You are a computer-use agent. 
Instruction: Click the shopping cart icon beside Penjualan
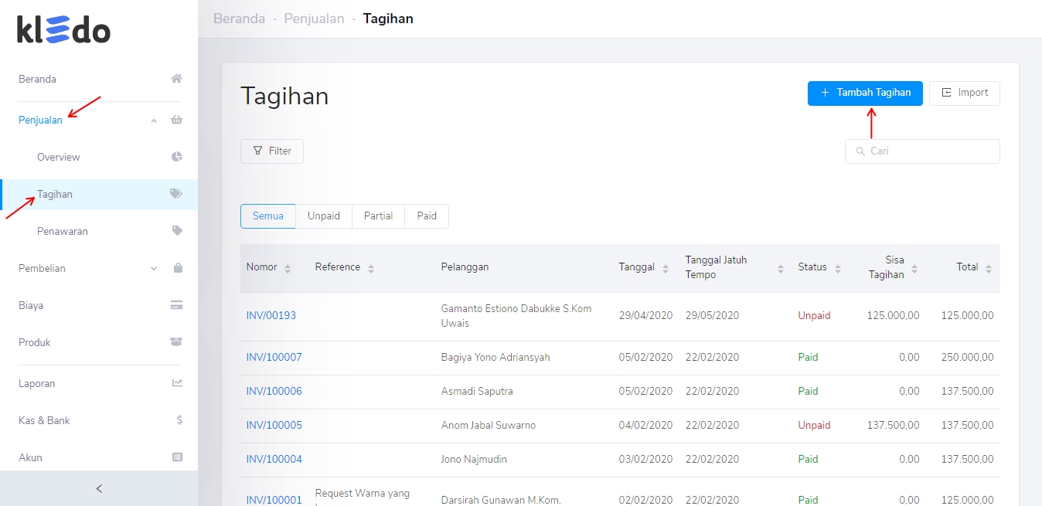click(x=176, y=120)
